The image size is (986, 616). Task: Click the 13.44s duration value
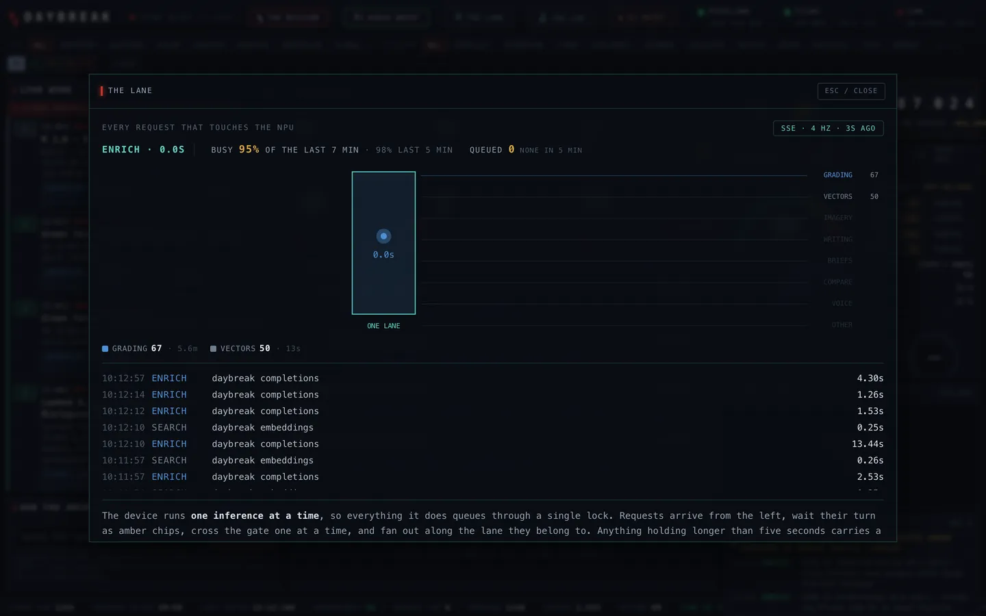(x=868, y=444)
